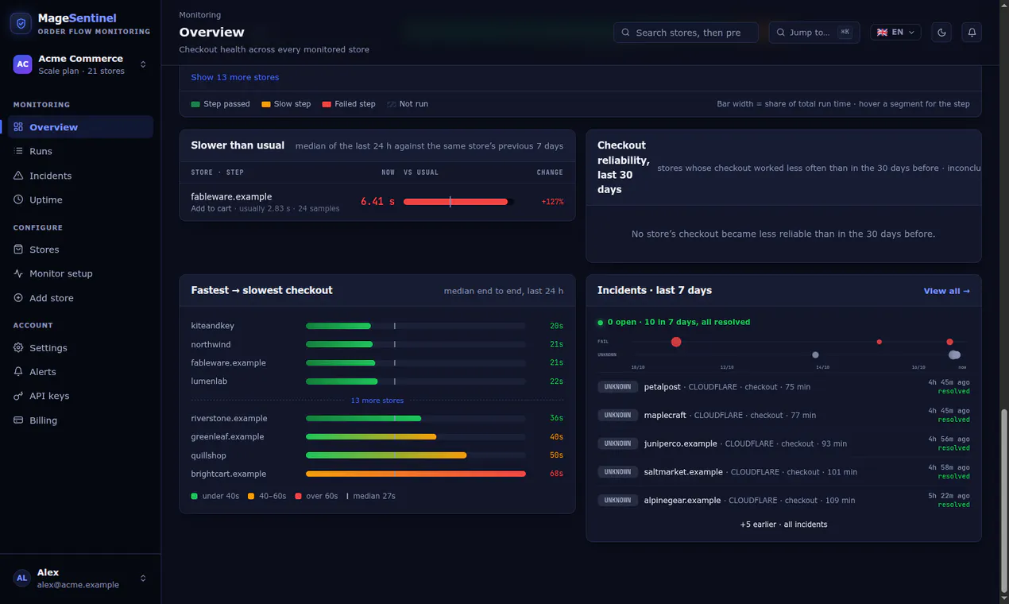
Task: Click the AL user avatar
Action: [22, 579]
